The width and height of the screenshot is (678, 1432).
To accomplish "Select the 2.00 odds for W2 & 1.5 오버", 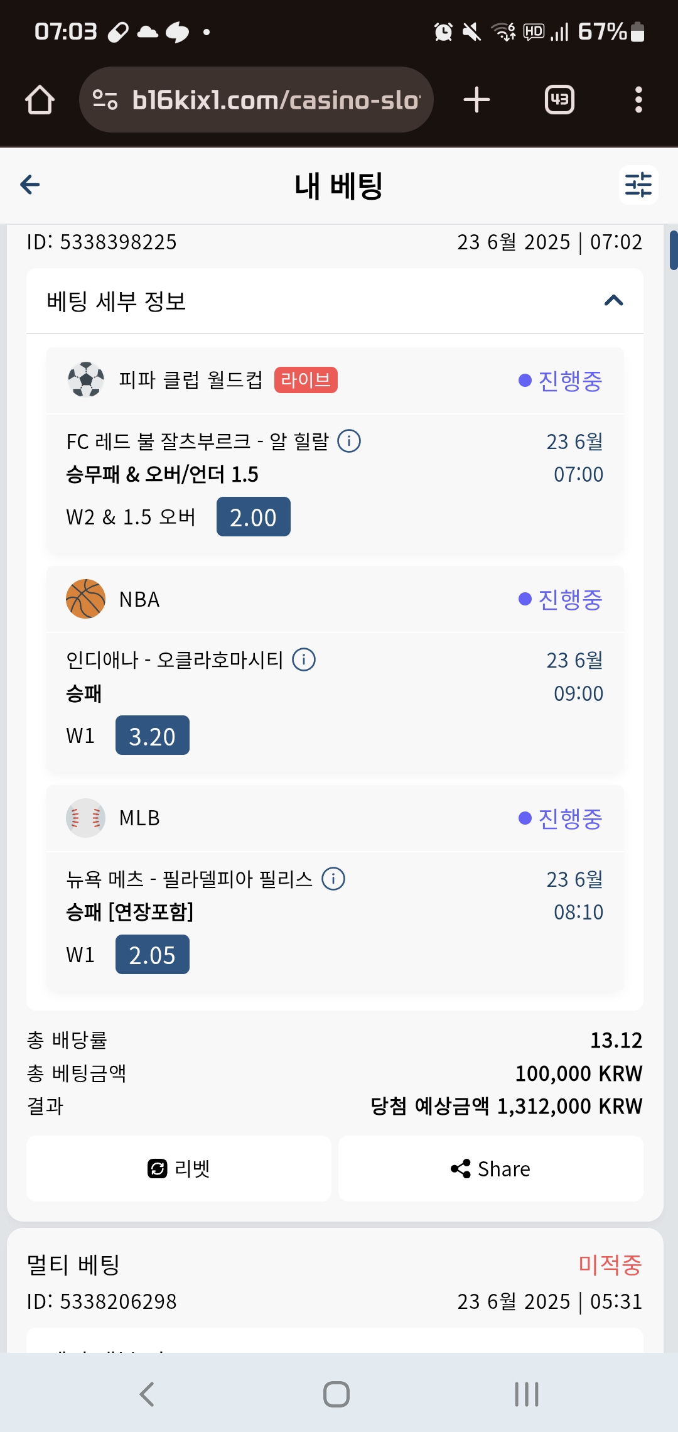I will (253, 517).
